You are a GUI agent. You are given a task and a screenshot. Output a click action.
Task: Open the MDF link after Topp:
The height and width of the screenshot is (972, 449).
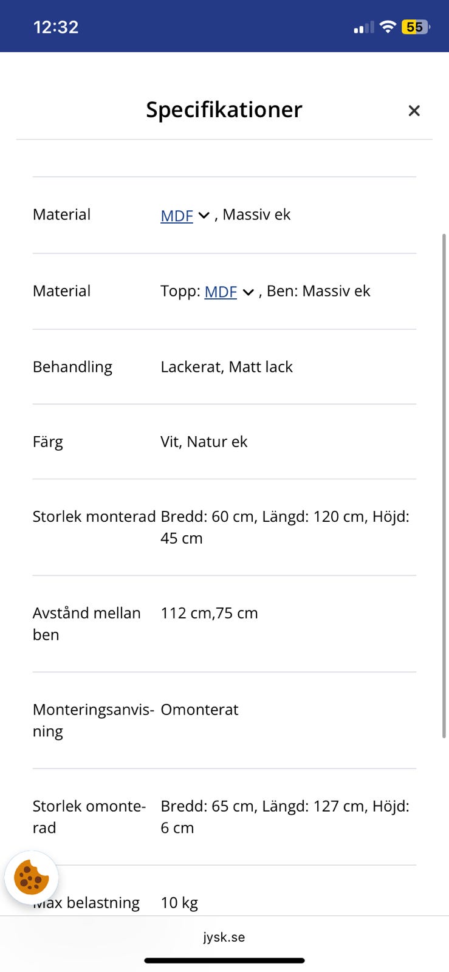click(x=221, y=292)
